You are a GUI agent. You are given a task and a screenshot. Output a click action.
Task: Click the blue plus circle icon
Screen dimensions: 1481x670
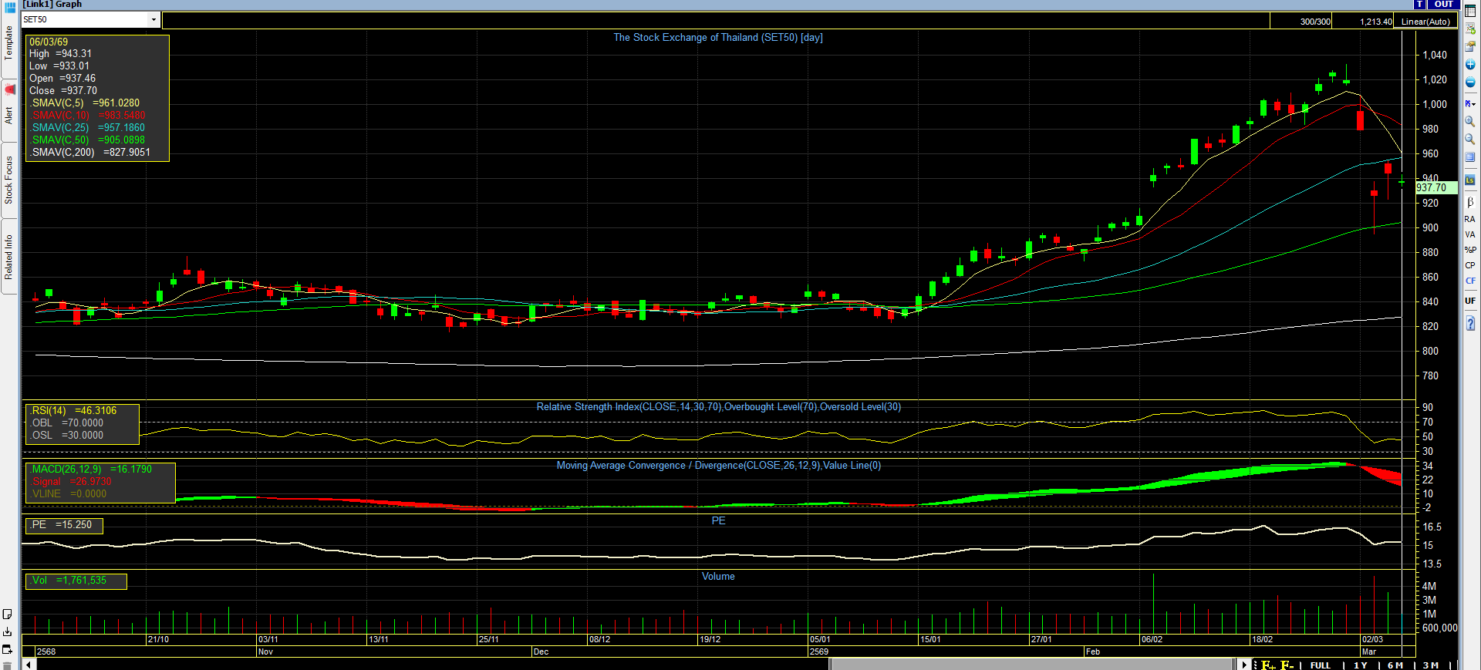coord(1470,65)
